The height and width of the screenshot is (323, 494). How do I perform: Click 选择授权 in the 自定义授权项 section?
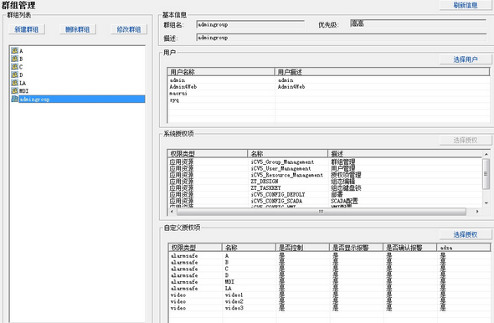point(466,234)
